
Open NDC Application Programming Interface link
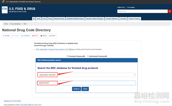click(52, 49)
